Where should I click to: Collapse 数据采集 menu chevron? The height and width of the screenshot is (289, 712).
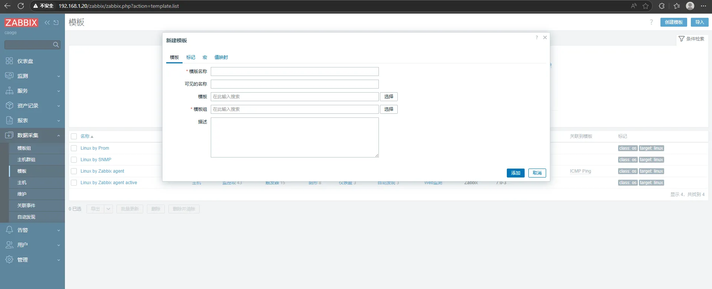pyautogui.click(x=59, y=136)
